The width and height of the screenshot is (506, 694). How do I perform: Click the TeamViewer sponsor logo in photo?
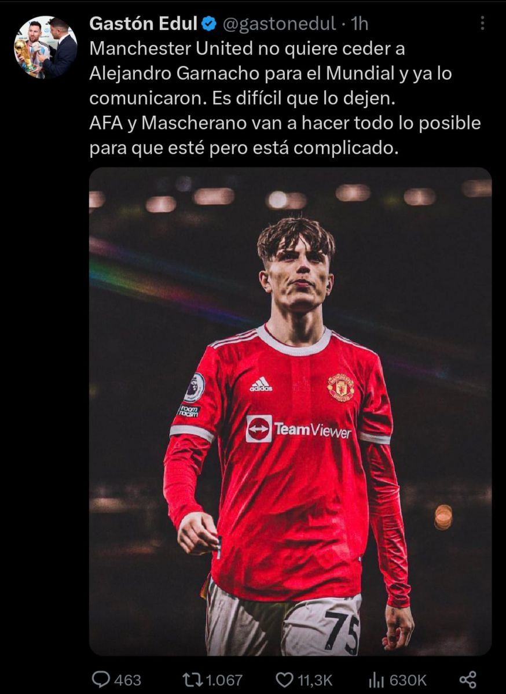(x=299, y=429)
